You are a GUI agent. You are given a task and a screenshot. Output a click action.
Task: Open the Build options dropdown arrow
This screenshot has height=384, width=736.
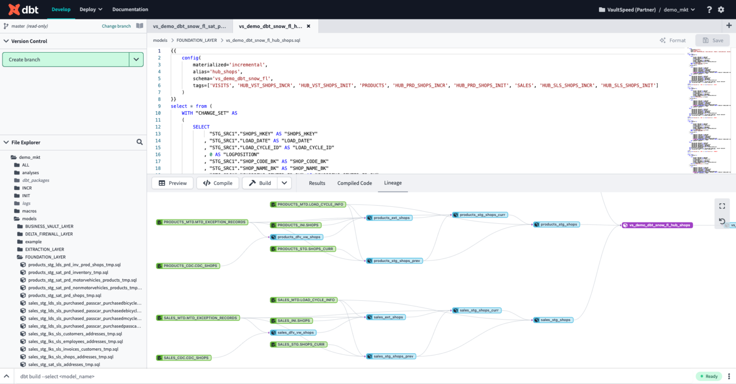pyautogui.click(x=285, y=183)
